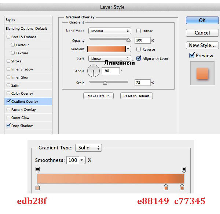Select the rightmost dark-orange color stop
The image size is (220, 214).
182,187
